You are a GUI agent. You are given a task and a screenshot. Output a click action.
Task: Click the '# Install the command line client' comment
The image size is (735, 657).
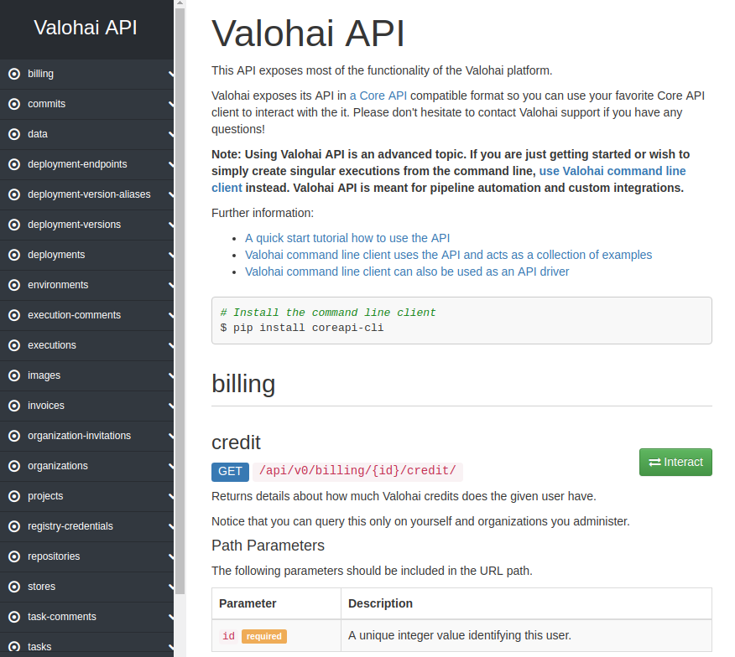tap(328, 313)
